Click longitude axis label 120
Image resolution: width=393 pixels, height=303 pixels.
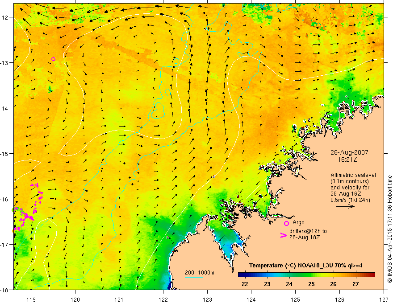click(75, 299)
